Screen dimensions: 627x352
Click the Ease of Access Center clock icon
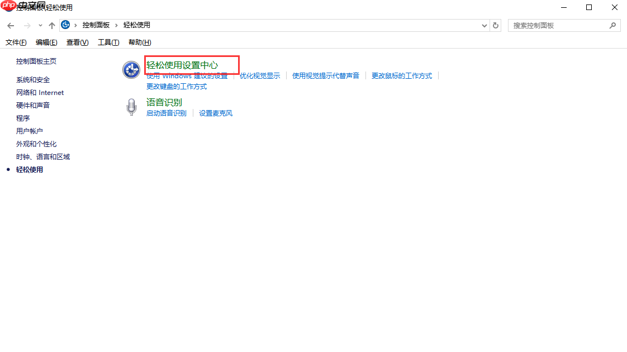pyautogui.click(x=131, y=69)
